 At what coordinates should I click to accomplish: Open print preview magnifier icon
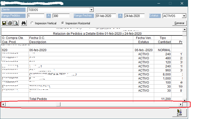pos(16,23)
